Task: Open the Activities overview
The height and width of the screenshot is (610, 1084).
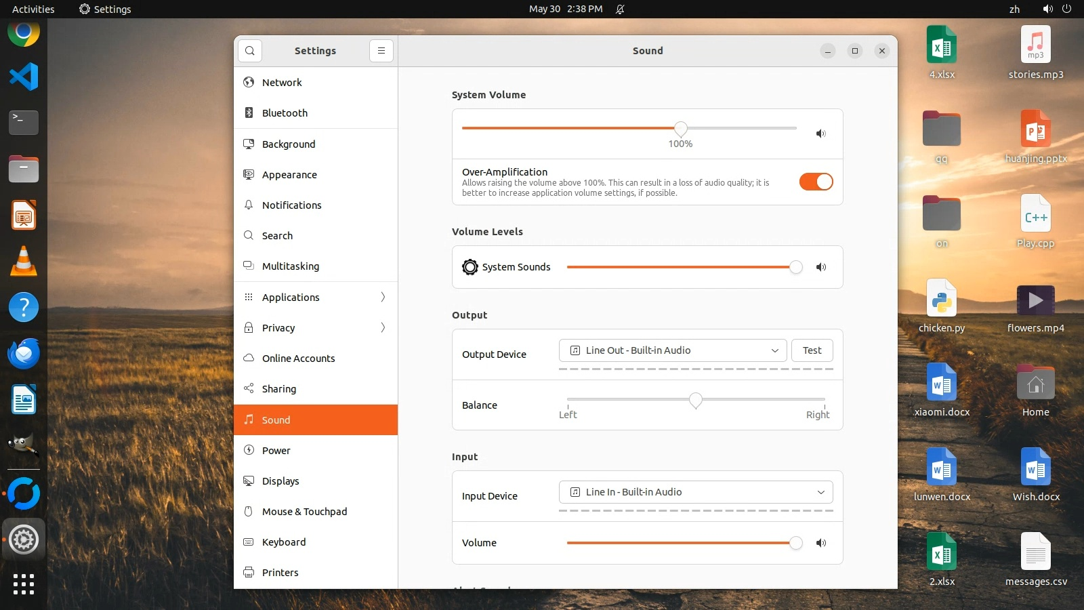Action: point(33,9)
